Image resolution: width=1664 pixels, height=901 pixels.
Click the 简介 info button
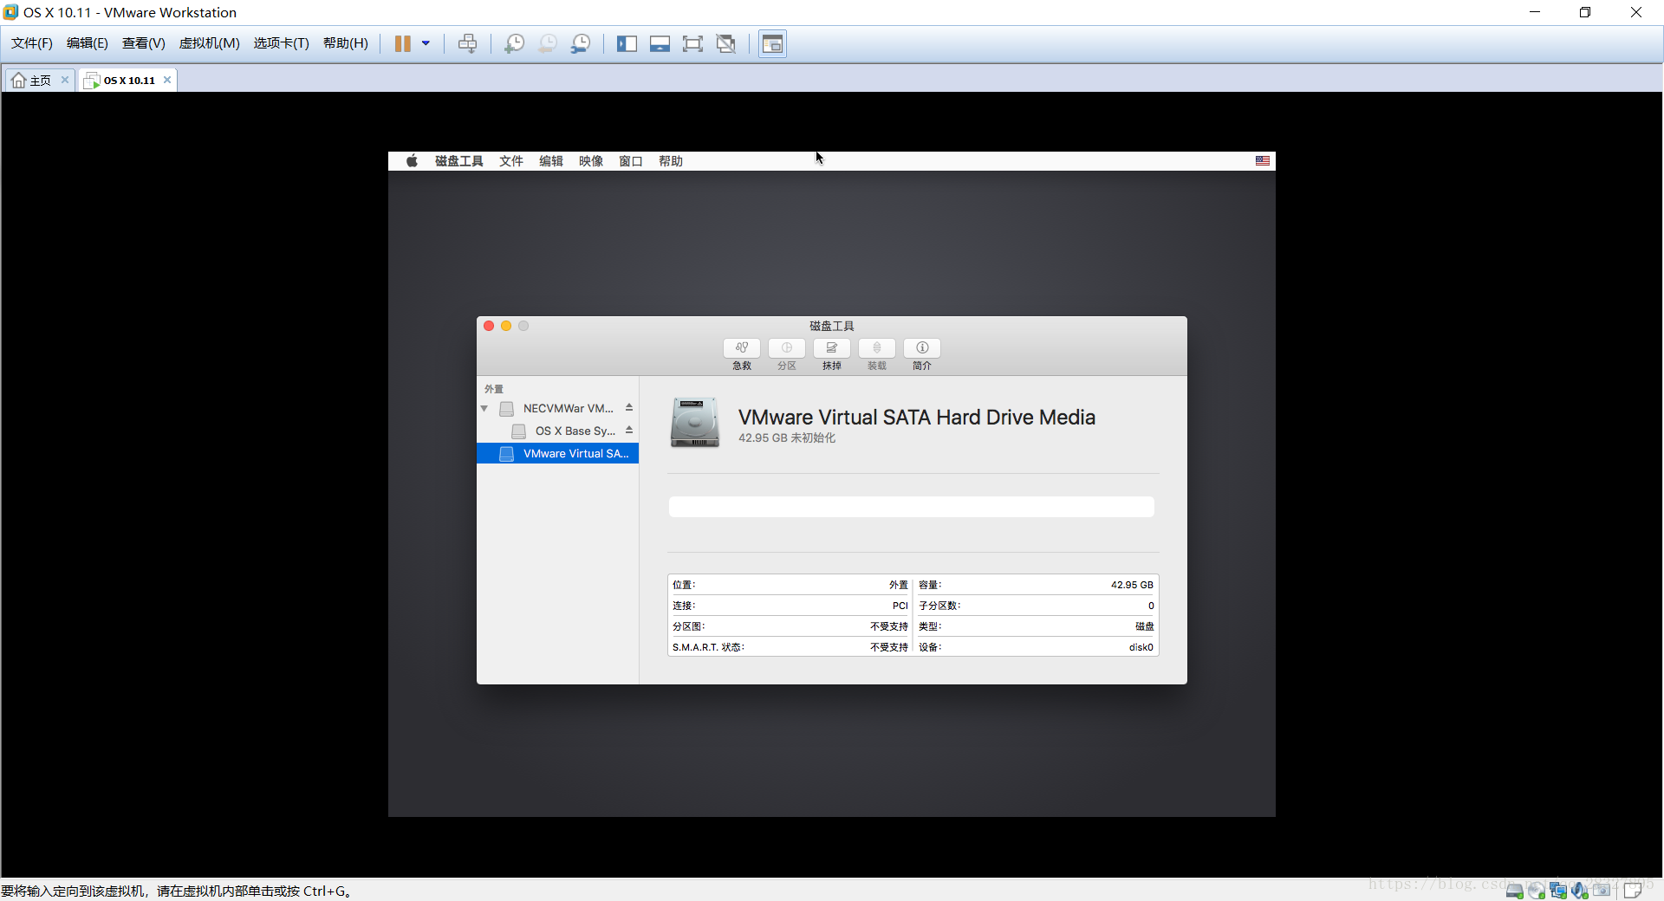pos(922,348)
